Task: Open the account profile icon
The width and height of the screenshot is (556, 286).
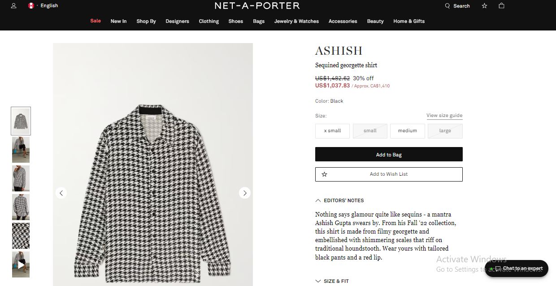Action: click(x=14, y=6)
